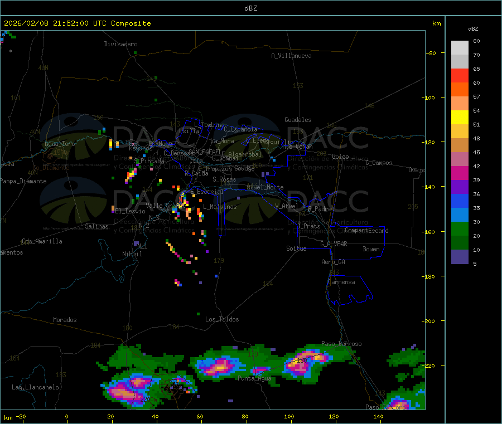The image size is (502, 424).
Task: Click the El_Desvio location label
Action: [131, 211]
